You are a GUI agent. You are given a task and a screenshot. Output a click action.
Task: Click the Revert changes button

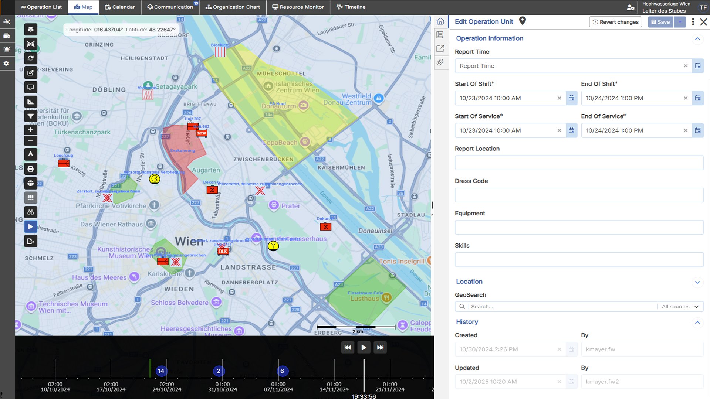click(x=615, y=22)
